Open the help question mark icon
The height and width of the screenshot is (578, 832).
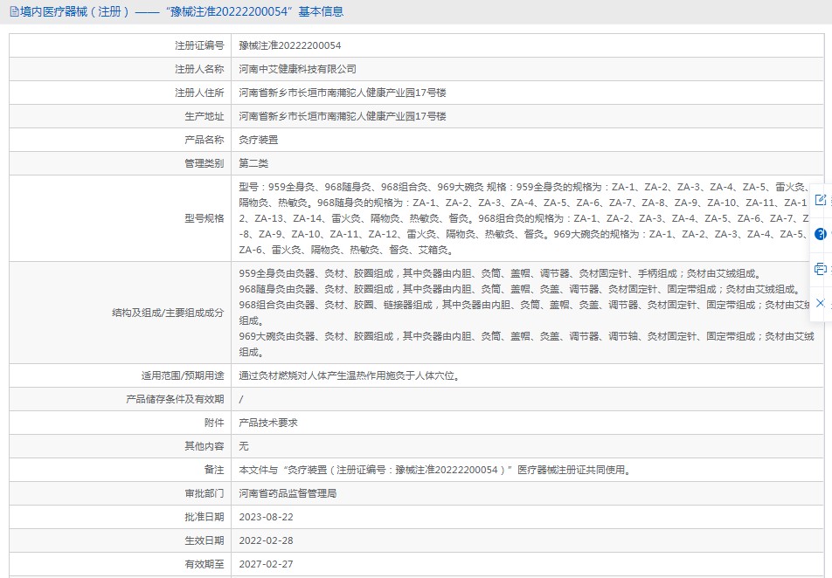821,234
